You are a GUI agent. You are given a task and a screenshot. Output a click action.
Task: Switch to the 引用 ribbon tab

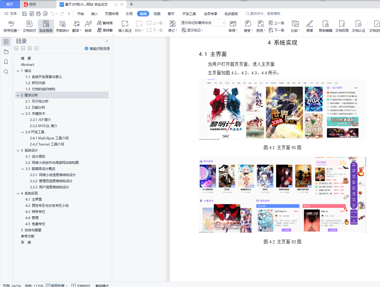coord(129,14)
